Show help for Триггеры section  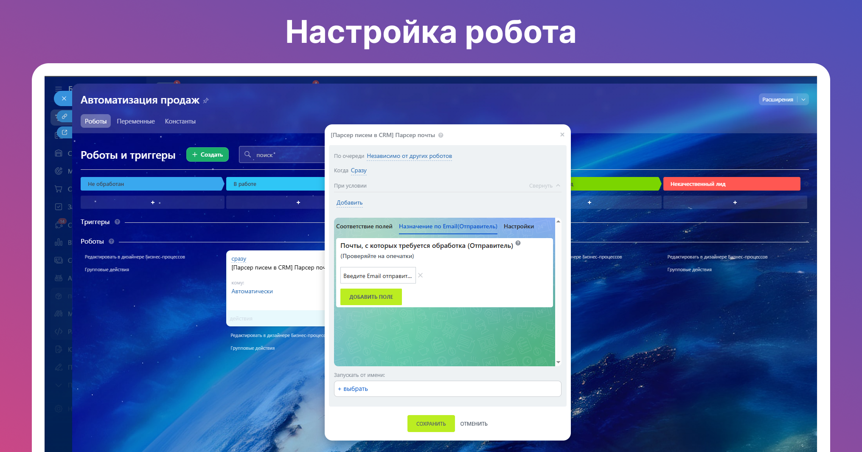coord(118,222)
